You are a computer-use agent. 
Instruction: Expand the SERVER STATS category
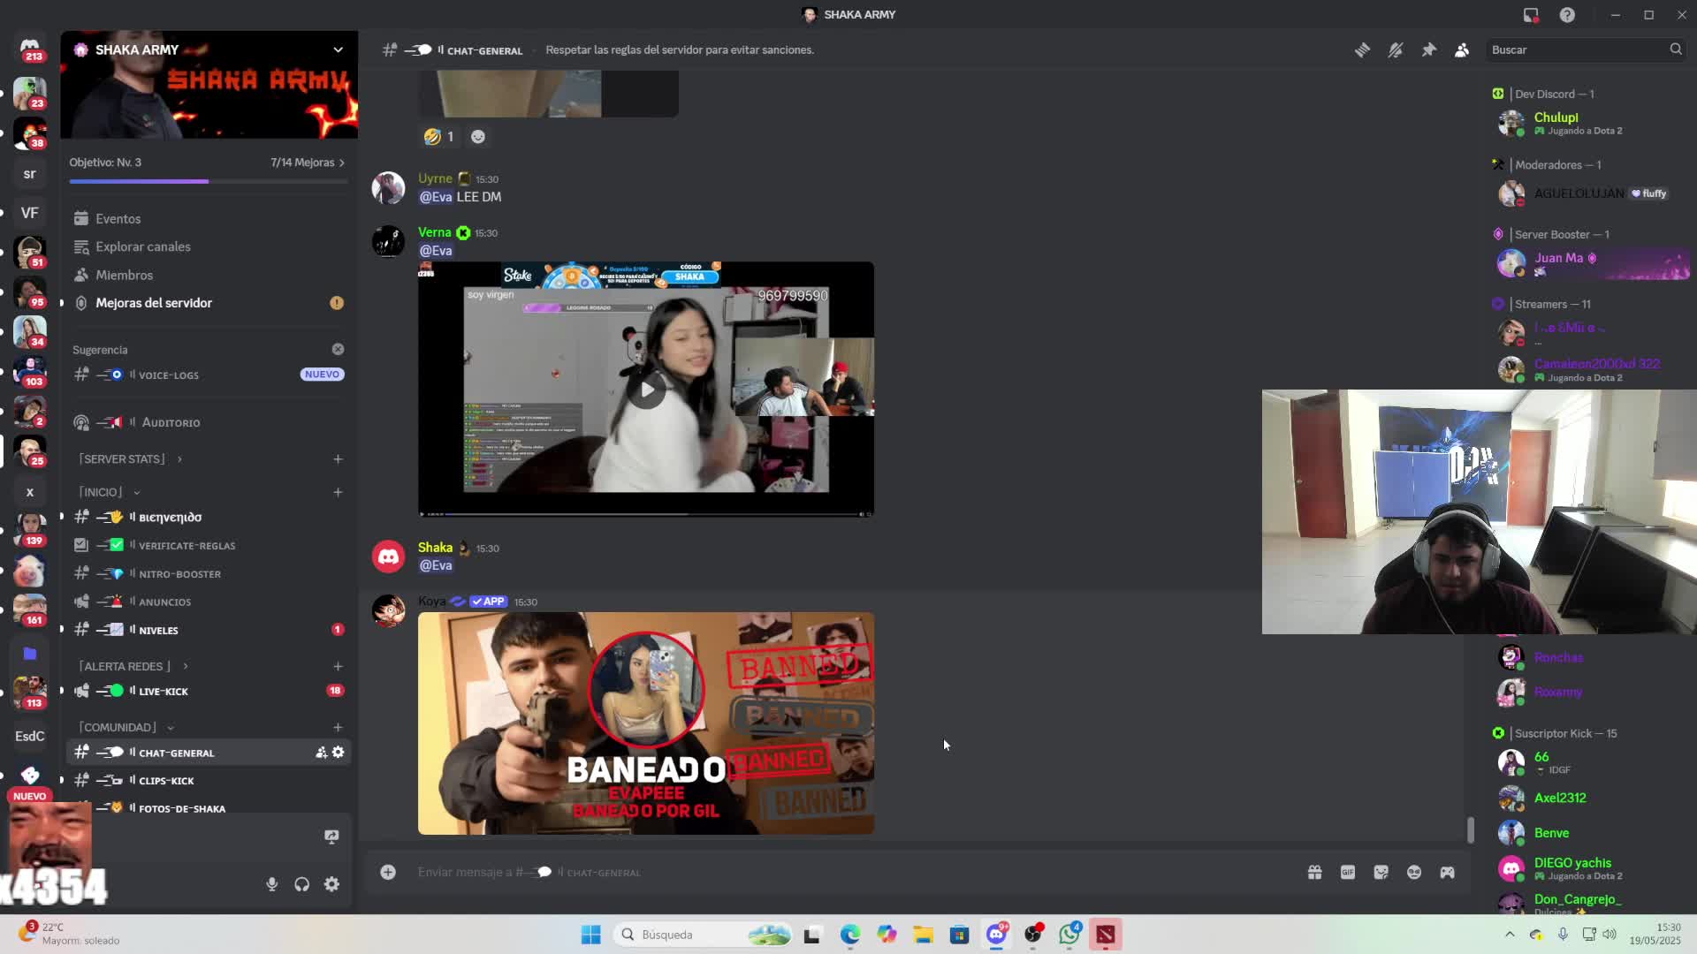pyautogui.click(x=131, y=459)
